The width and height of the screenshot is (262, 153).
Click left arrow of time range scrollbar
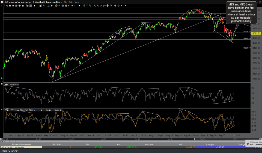point(1,139)
